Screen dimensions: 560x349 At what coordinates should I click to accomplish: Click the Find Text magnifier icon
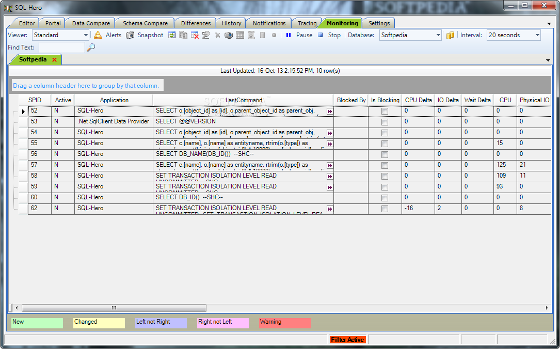91,47
